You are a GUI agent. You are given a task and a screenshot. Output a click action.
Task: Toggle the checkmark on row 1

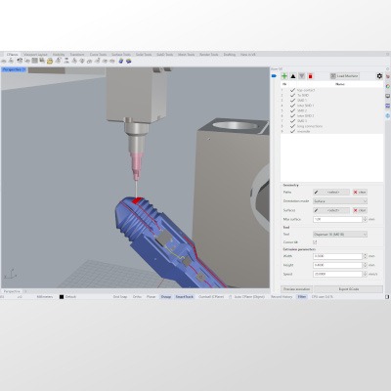[x=292, y=90]
